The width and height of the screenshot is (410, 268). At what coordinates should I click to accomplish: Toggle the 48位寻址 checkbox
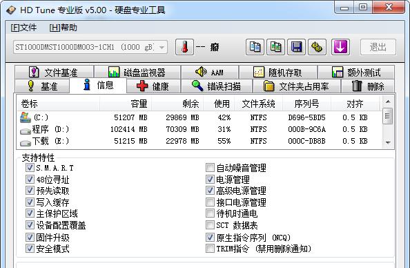30,180
